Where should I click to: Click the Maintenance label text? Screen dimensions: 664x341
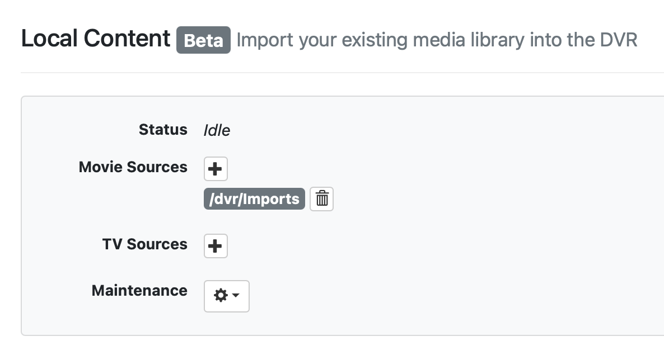click(x=139, y=291)
